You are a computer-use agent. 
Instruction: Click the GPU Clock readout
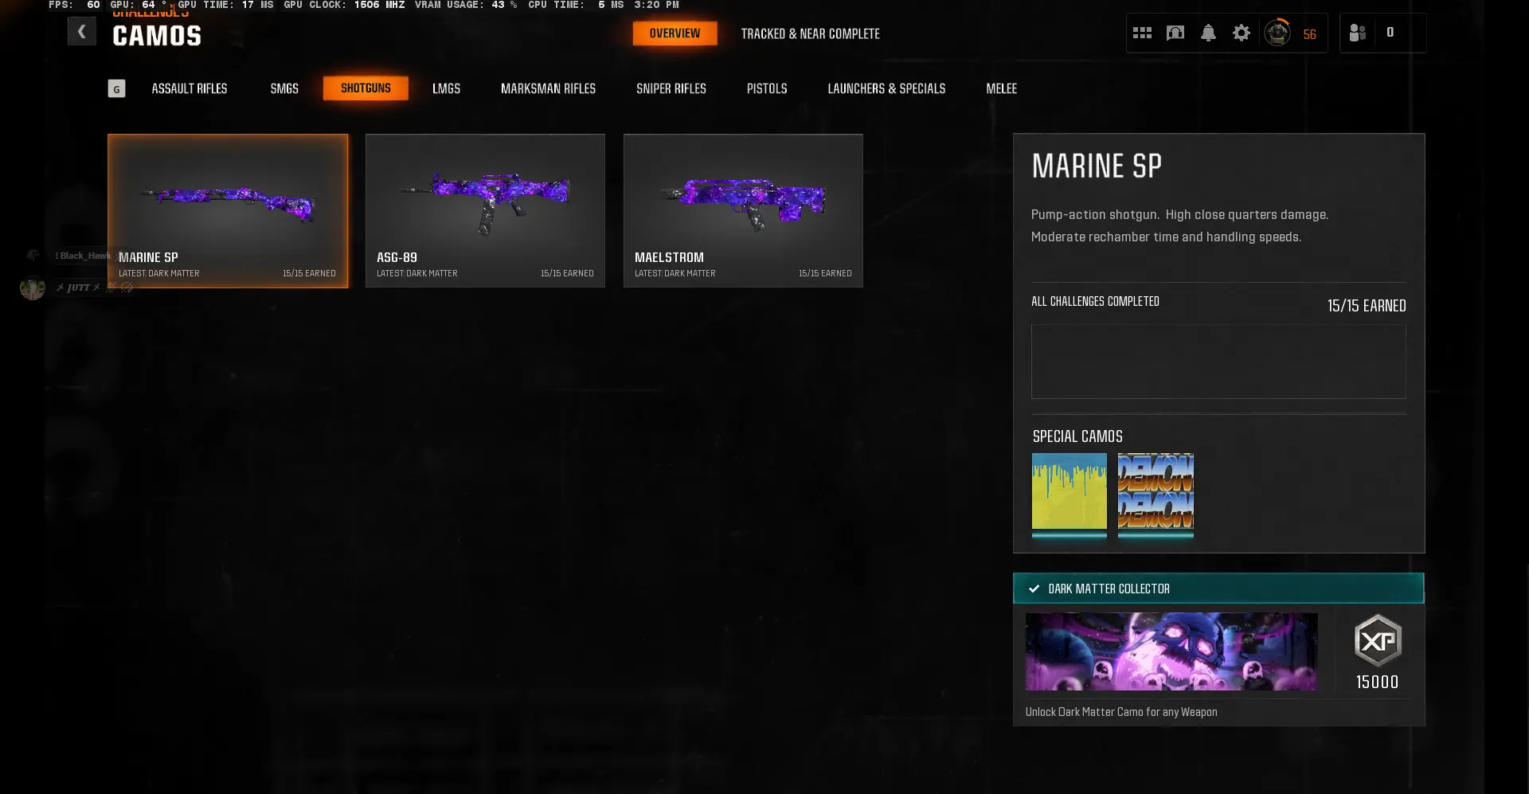(x=344, y=5)
